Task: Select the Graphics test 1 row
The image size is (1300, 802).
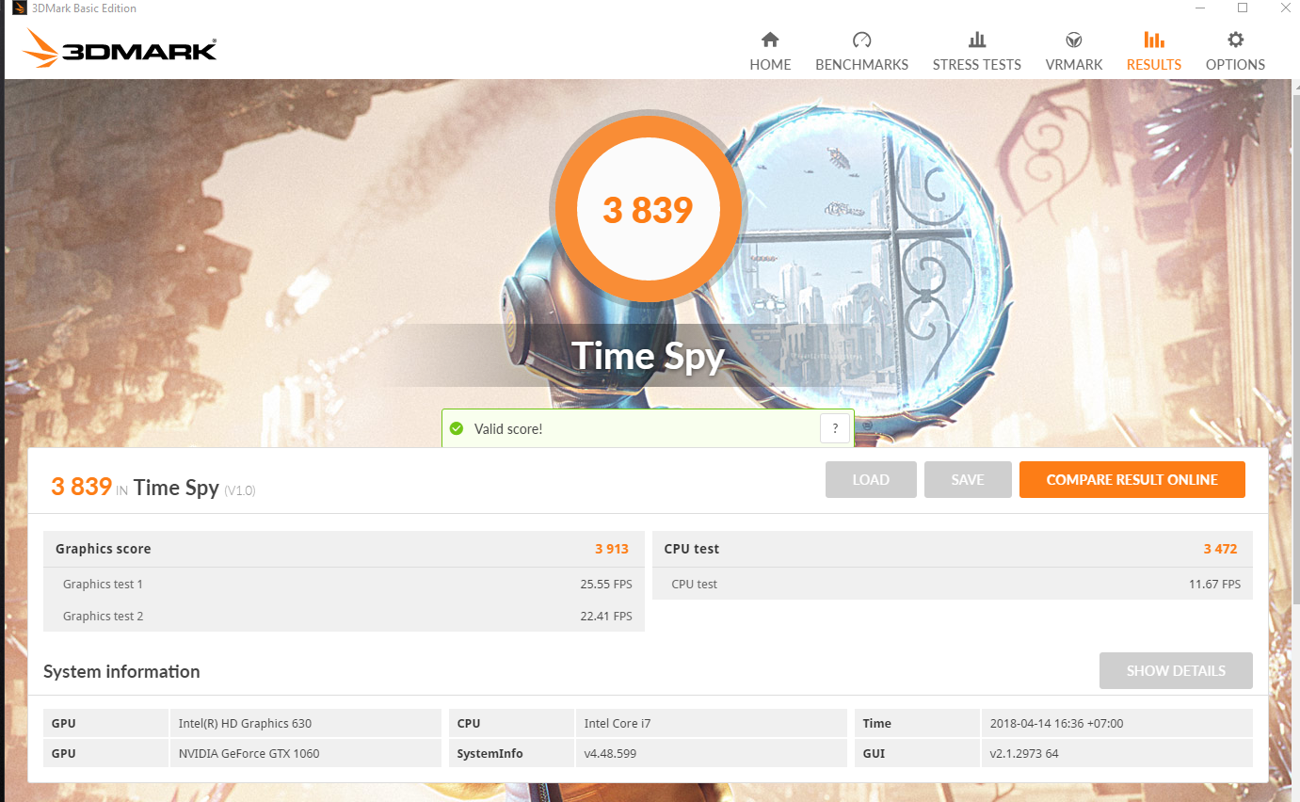Action: [344, 585]
